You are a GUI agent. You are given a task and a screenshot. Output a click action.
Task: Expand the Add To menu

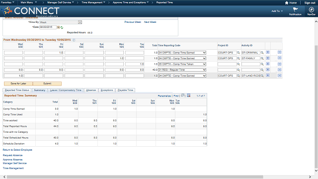point(277,11)
